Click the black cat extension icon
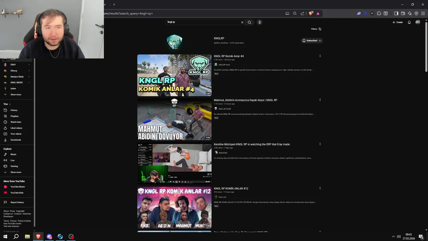 point(372,13)
